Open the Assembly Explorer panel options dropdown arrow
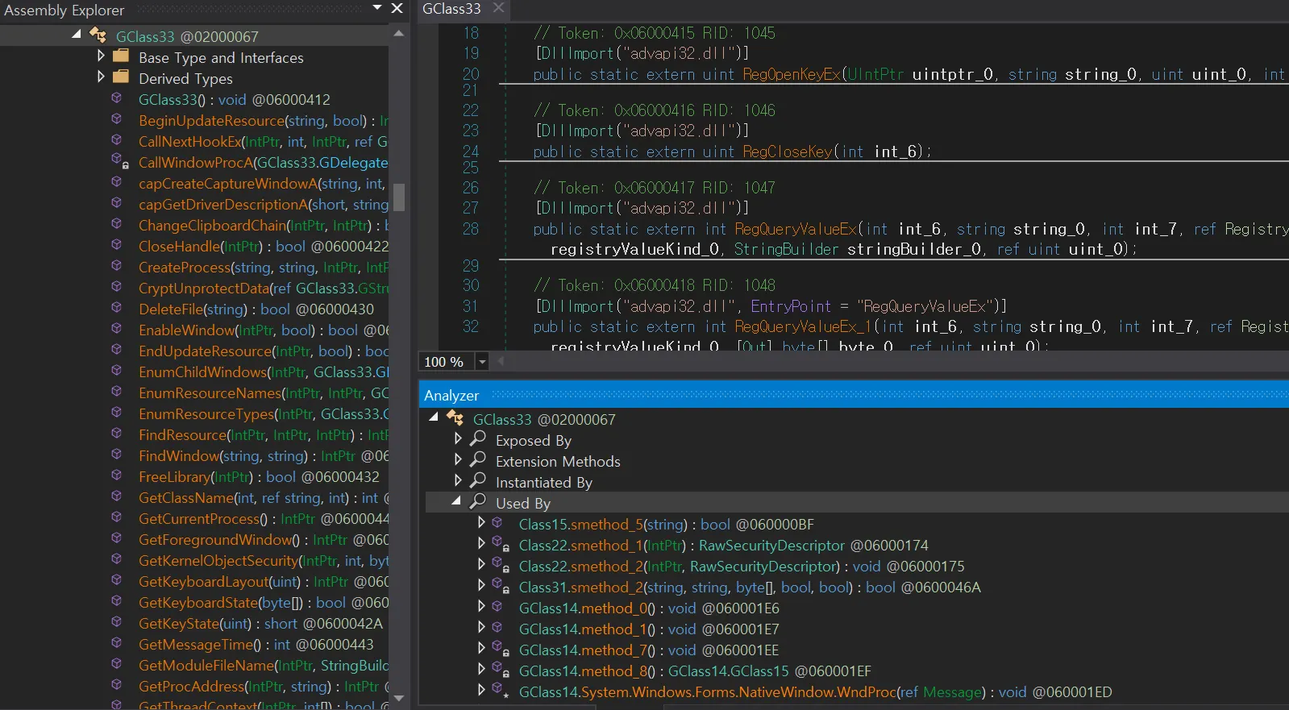 [377, 8]
